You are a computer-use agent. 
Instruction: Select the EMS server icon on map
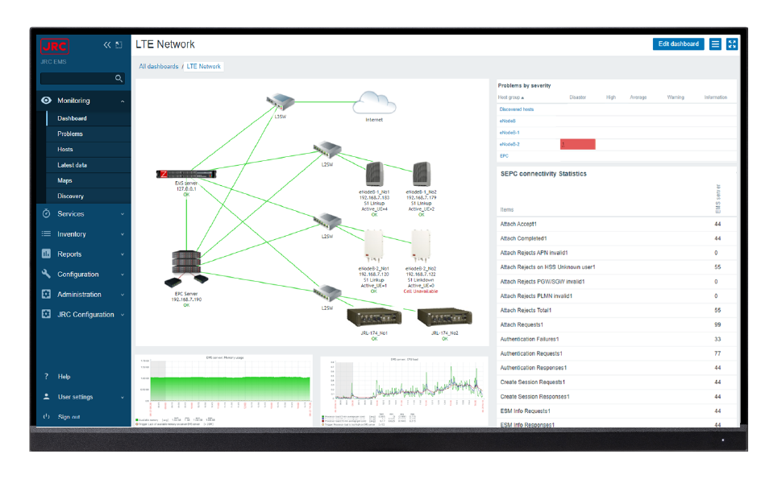pos(186,174)
